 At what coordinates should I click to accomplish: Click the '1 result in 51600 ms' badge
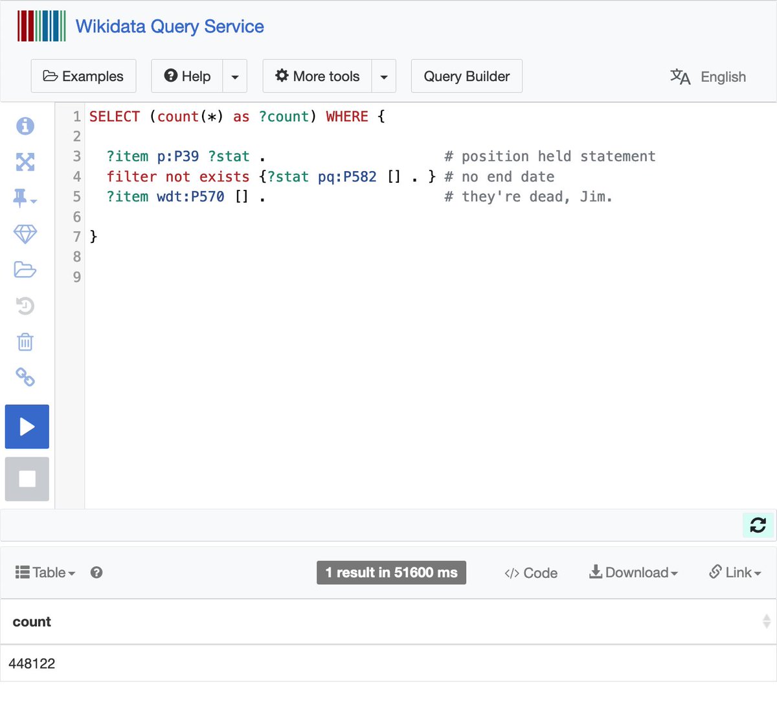coord(391,572)
